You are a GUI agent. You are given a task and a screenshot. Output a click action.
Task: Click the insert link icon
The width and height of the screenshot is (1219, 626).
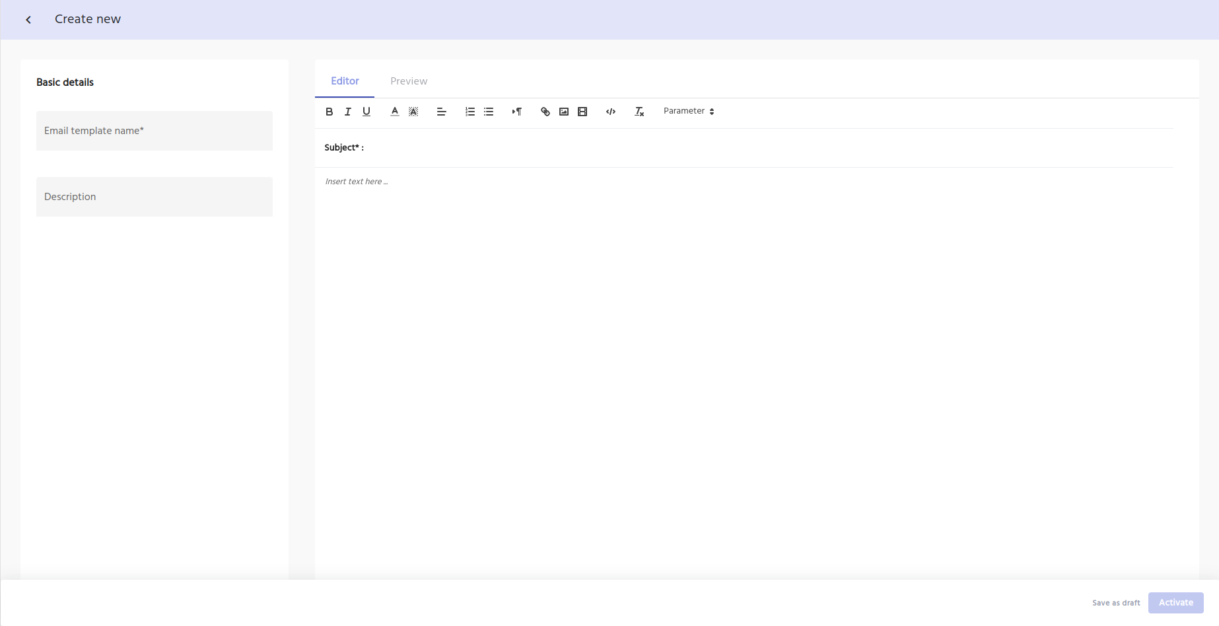(x=545, y=112)
